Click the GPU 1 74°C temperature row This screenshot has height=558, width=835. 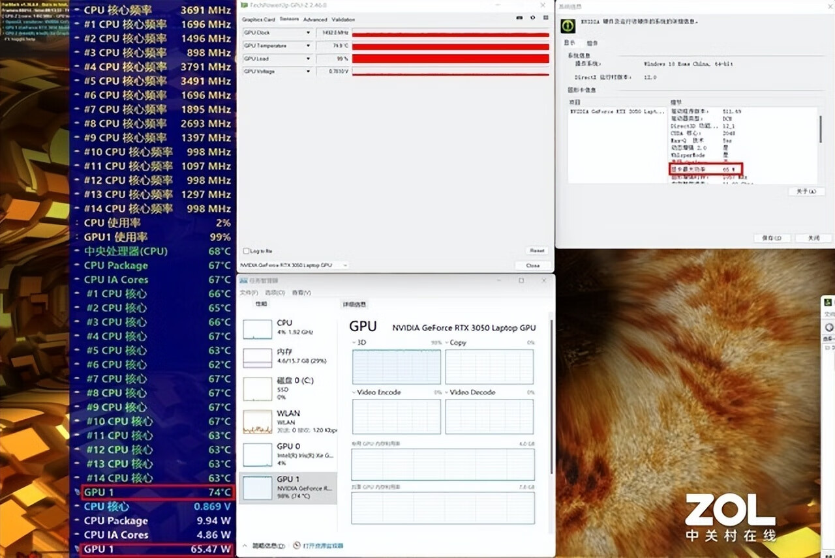[157, 492]
